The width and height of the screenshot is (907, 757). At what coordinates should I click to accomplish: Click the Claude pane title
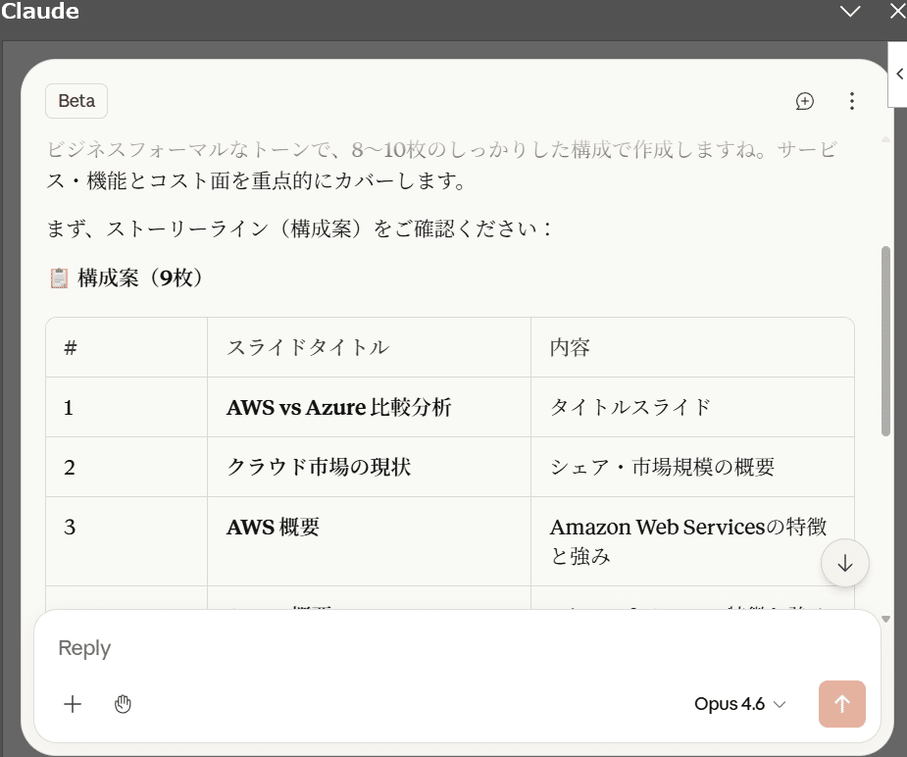point(40,11)
